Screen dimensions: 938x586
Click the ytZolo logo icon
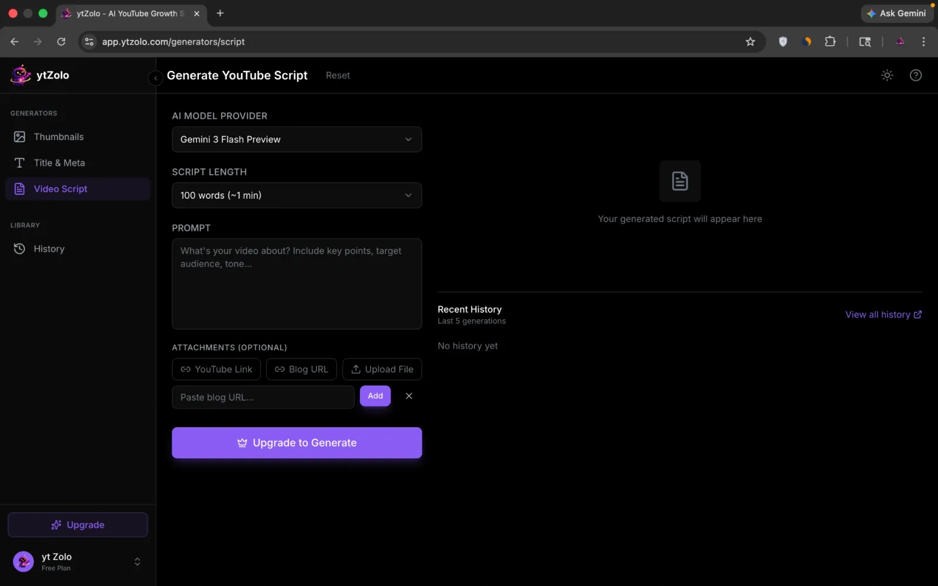click(x=21, y=75)
